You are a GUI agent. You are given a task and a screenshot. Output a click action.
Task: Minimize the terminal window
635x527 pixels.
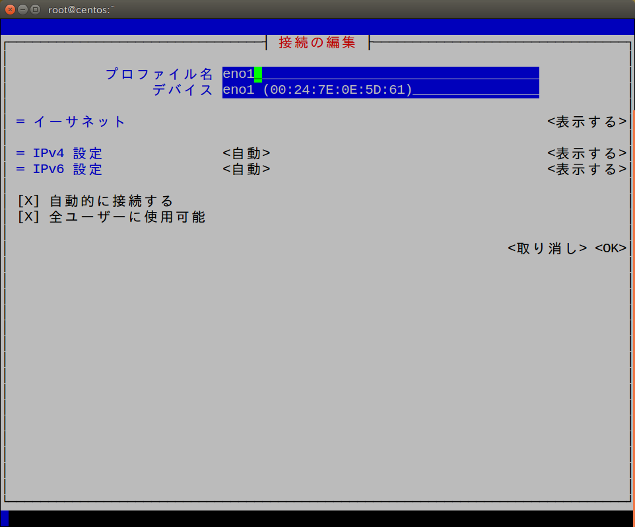pyautogui.click(x=23, y=9)
